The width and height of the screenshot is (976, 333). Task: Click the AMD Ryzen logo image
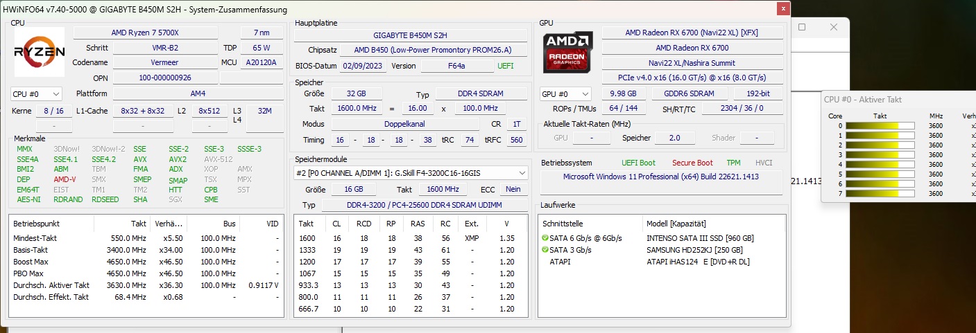click(x=40, y=51)
